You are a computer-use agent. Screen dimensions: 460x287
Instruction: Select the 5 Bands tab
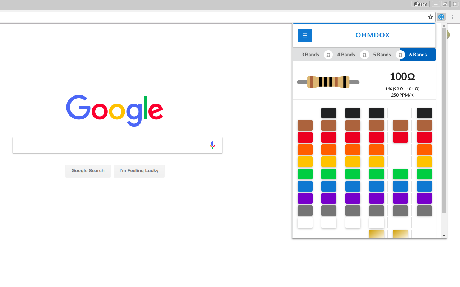[382, 55]
